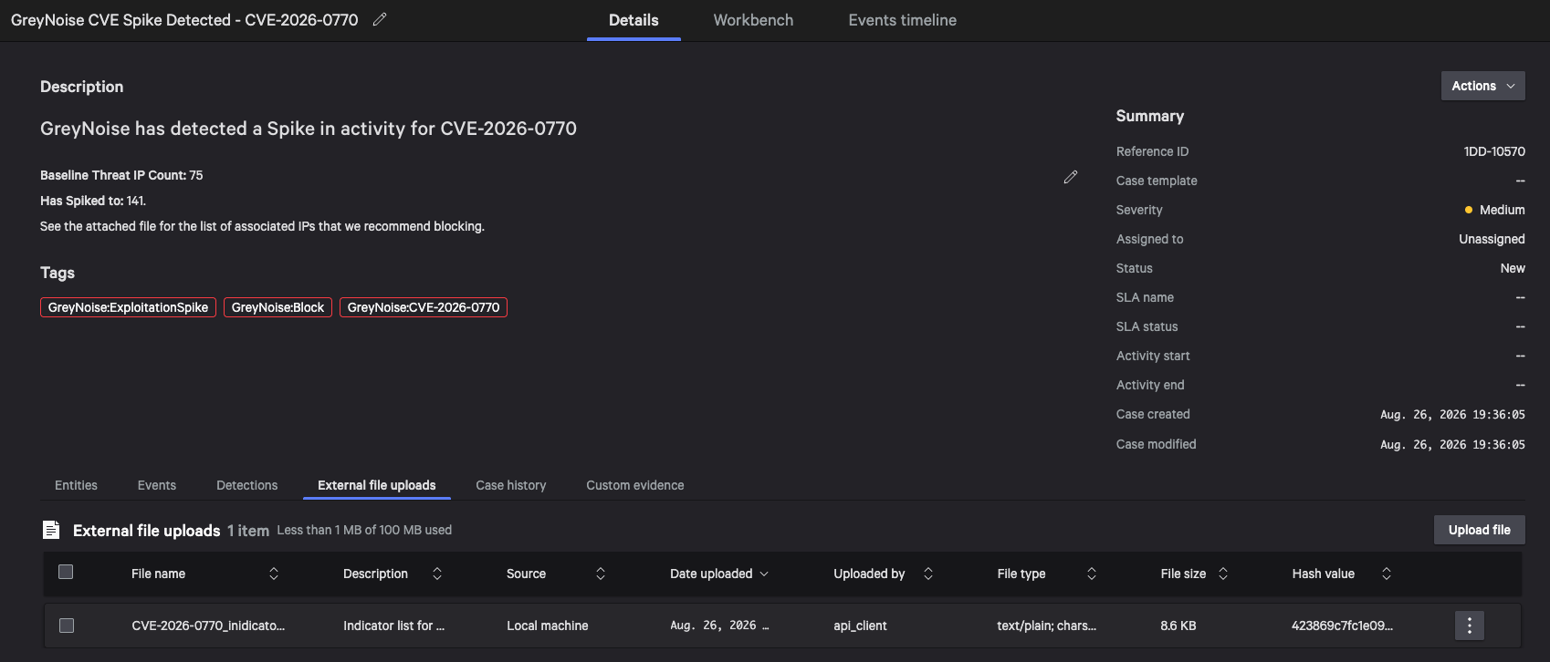Screen dimensions: 1550x662
Task: Click the 'Local machine' source cell
Action: pyautogui.click(x=548, y=626)
